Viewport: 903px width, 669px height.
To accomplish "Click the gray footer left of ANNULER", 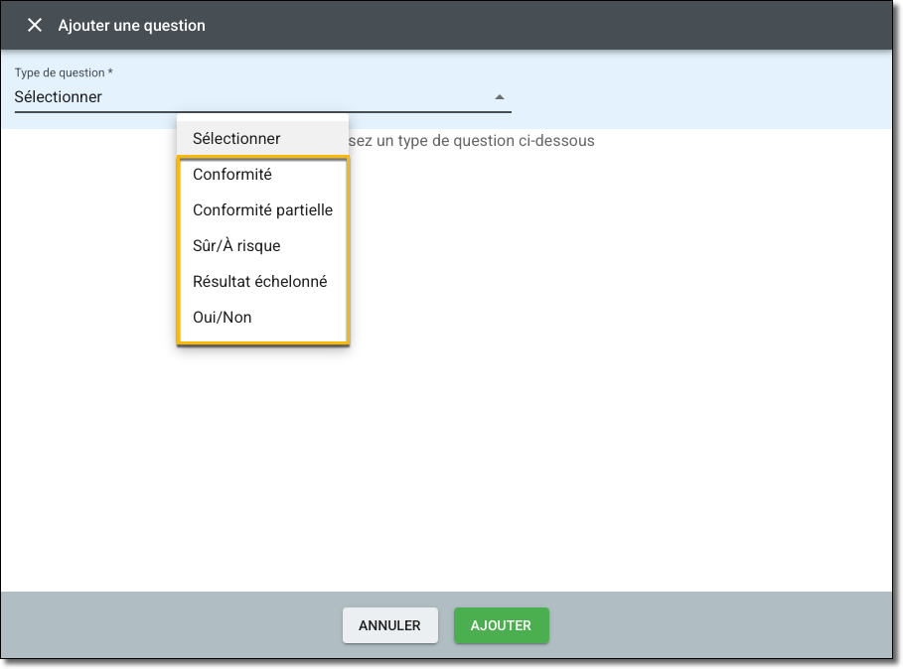I will (169, 625).
